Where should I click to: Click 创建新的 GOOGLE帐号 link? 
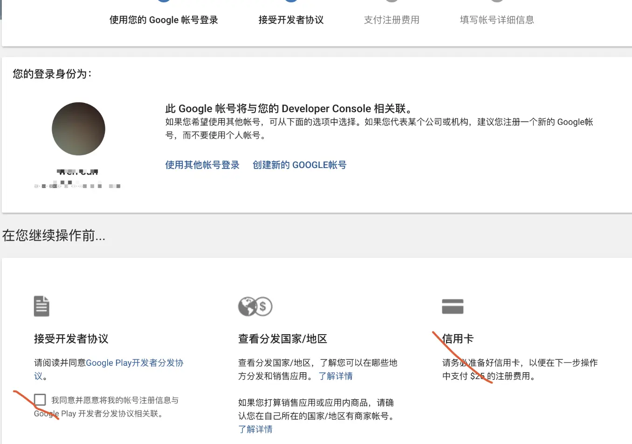pyautogui.click(x=300, y=165)
